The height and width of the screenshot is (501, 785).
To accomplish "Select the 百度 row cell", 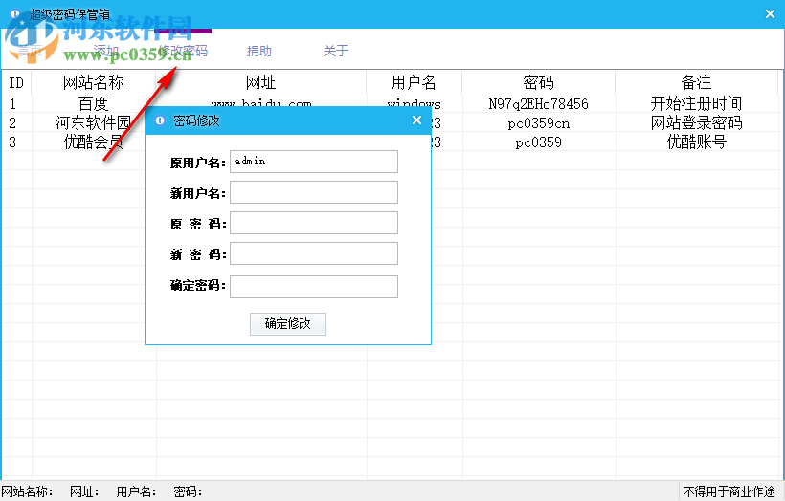I will 94,103.
